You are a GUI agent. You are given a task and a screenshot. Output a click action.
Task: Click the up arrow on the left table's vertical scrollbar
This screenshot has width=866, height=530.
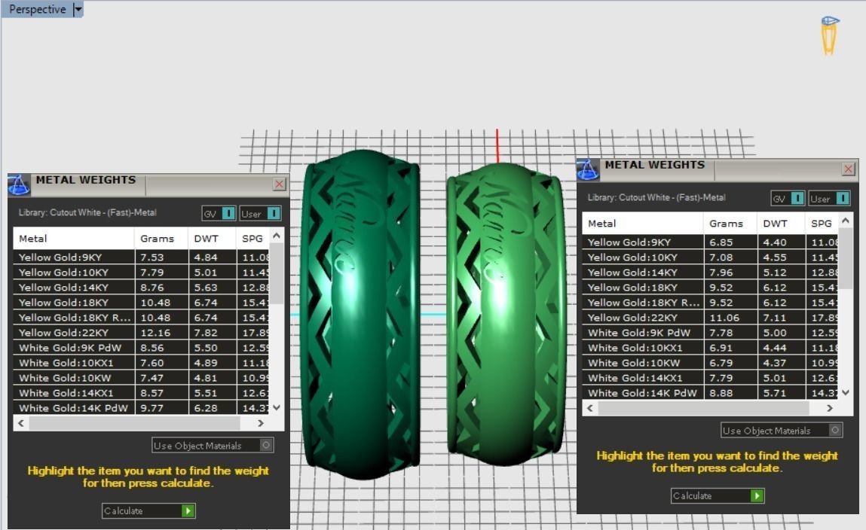pyautogui.click(x=277, y=236)
